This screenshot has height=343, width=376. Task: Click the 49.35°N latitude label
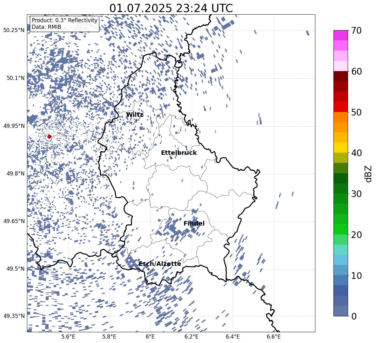click(14, 316)
